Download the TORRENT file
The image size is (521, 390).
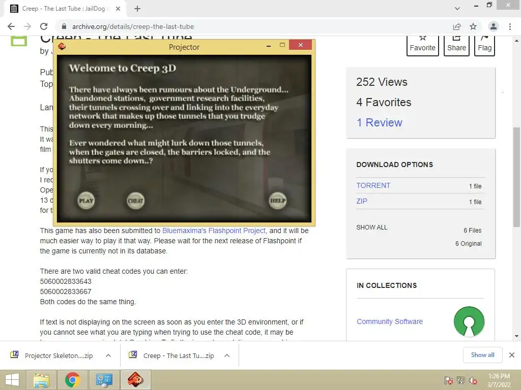click(373, 185)
